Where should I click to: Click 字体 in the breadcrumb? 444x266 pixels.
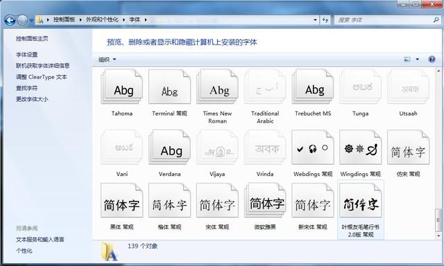[x=135, y=19]
